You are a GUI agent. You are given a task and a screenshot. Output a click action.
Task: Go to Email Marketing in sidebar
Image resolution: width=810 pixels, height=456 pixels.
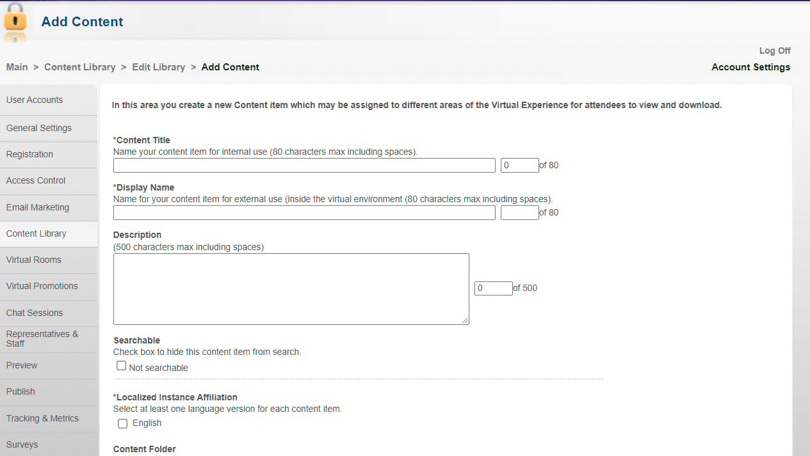coord(38,207)
